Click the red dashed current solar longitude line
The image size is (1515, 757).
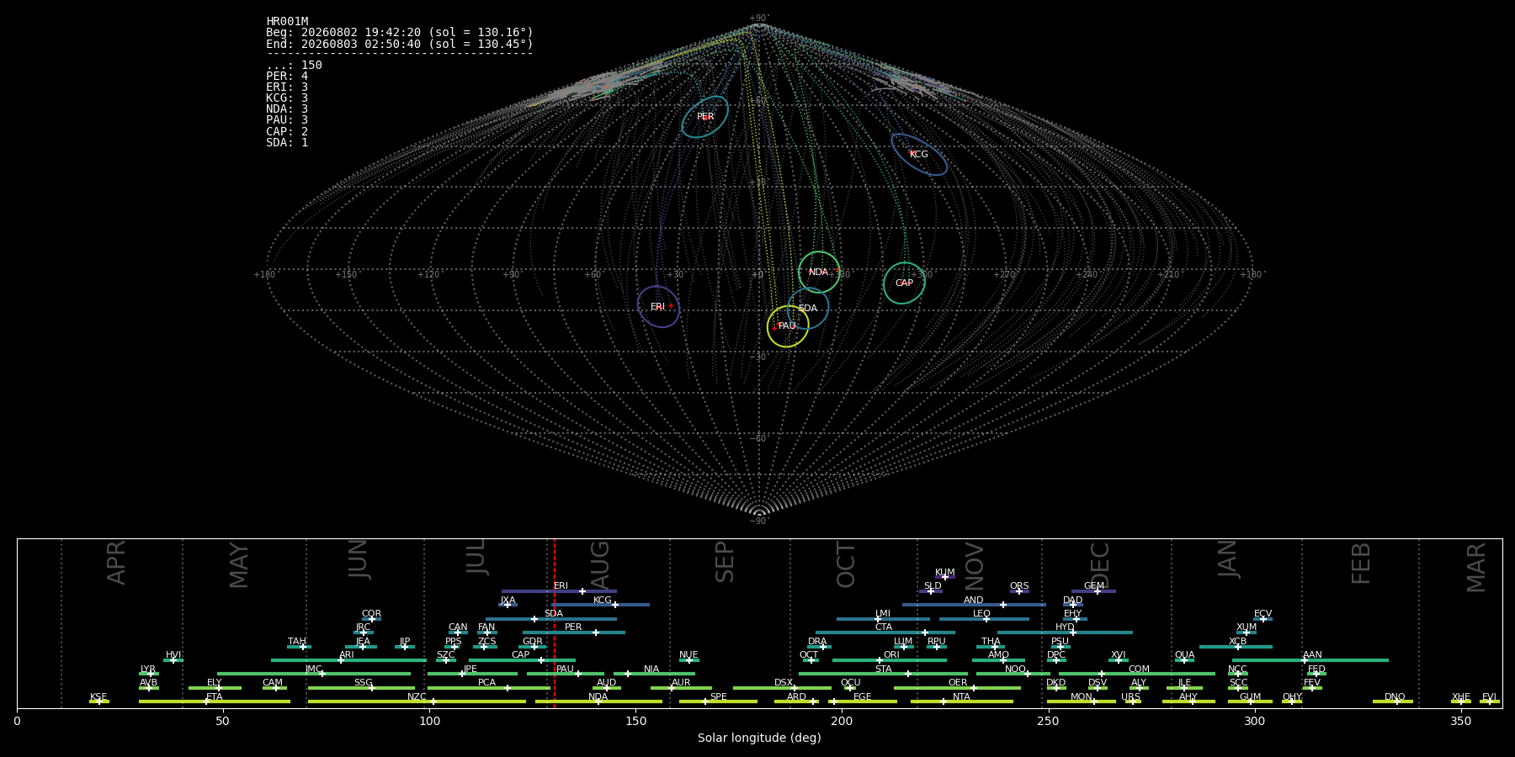(x=555, y=622)
